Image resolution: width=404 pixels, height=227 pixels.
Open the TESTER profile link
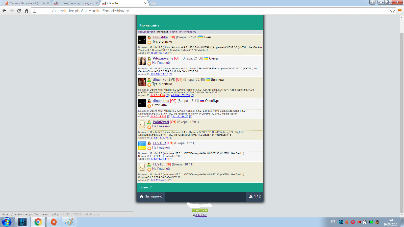tap(159, 143)
